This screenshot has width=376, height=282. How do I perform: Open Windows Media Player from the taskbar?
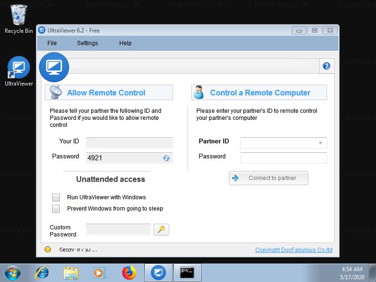click(x=99, y=273)
